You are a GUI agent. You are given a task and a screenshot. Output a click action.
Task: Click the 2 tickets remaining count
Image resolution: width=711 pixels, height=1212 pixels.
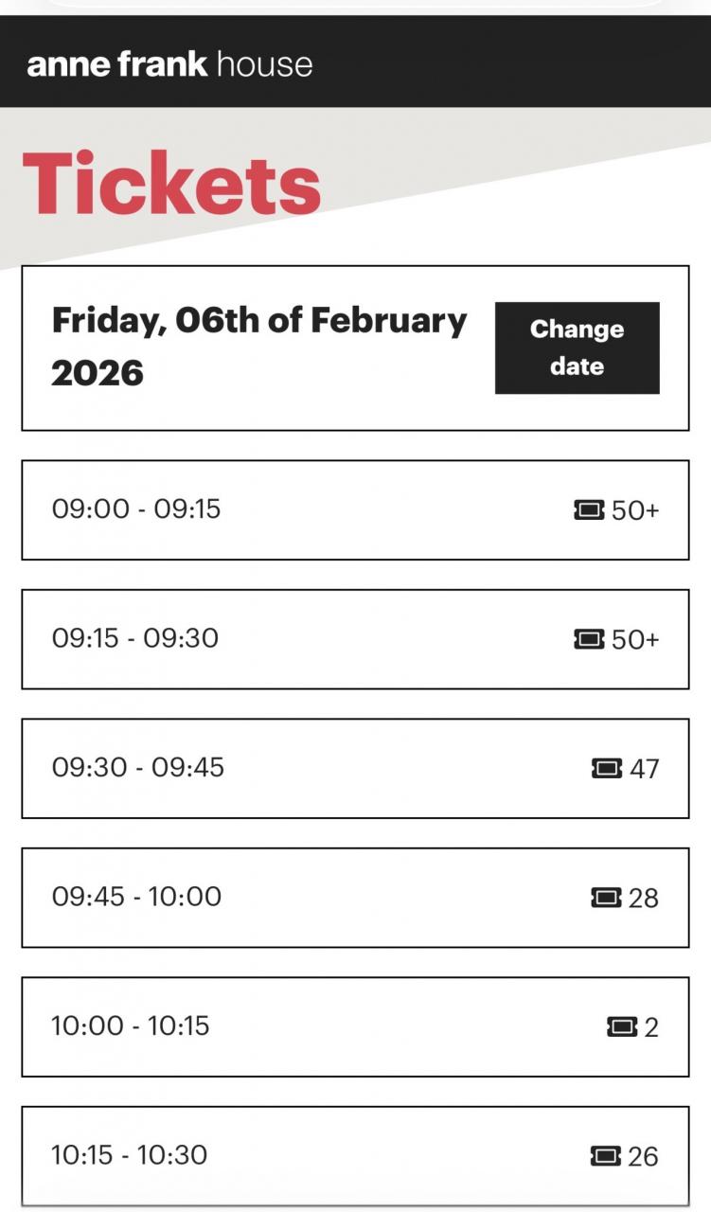click(651, 1026)
